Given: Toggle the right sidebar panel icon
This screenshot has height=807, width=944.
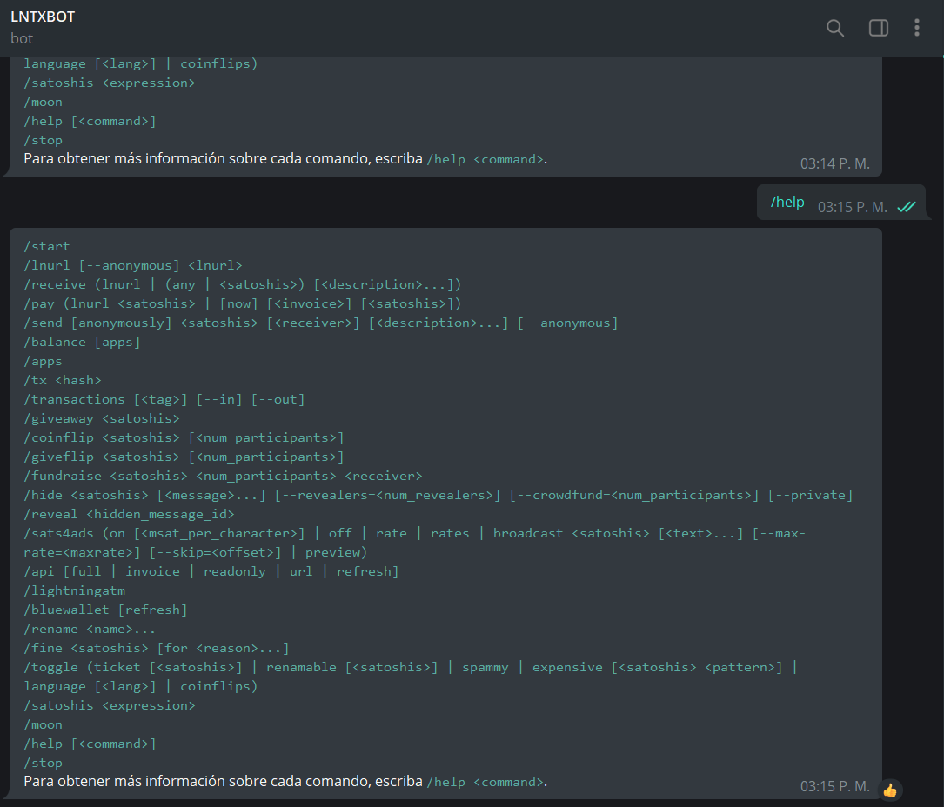Looking at the screenshot, I should 879,28.
